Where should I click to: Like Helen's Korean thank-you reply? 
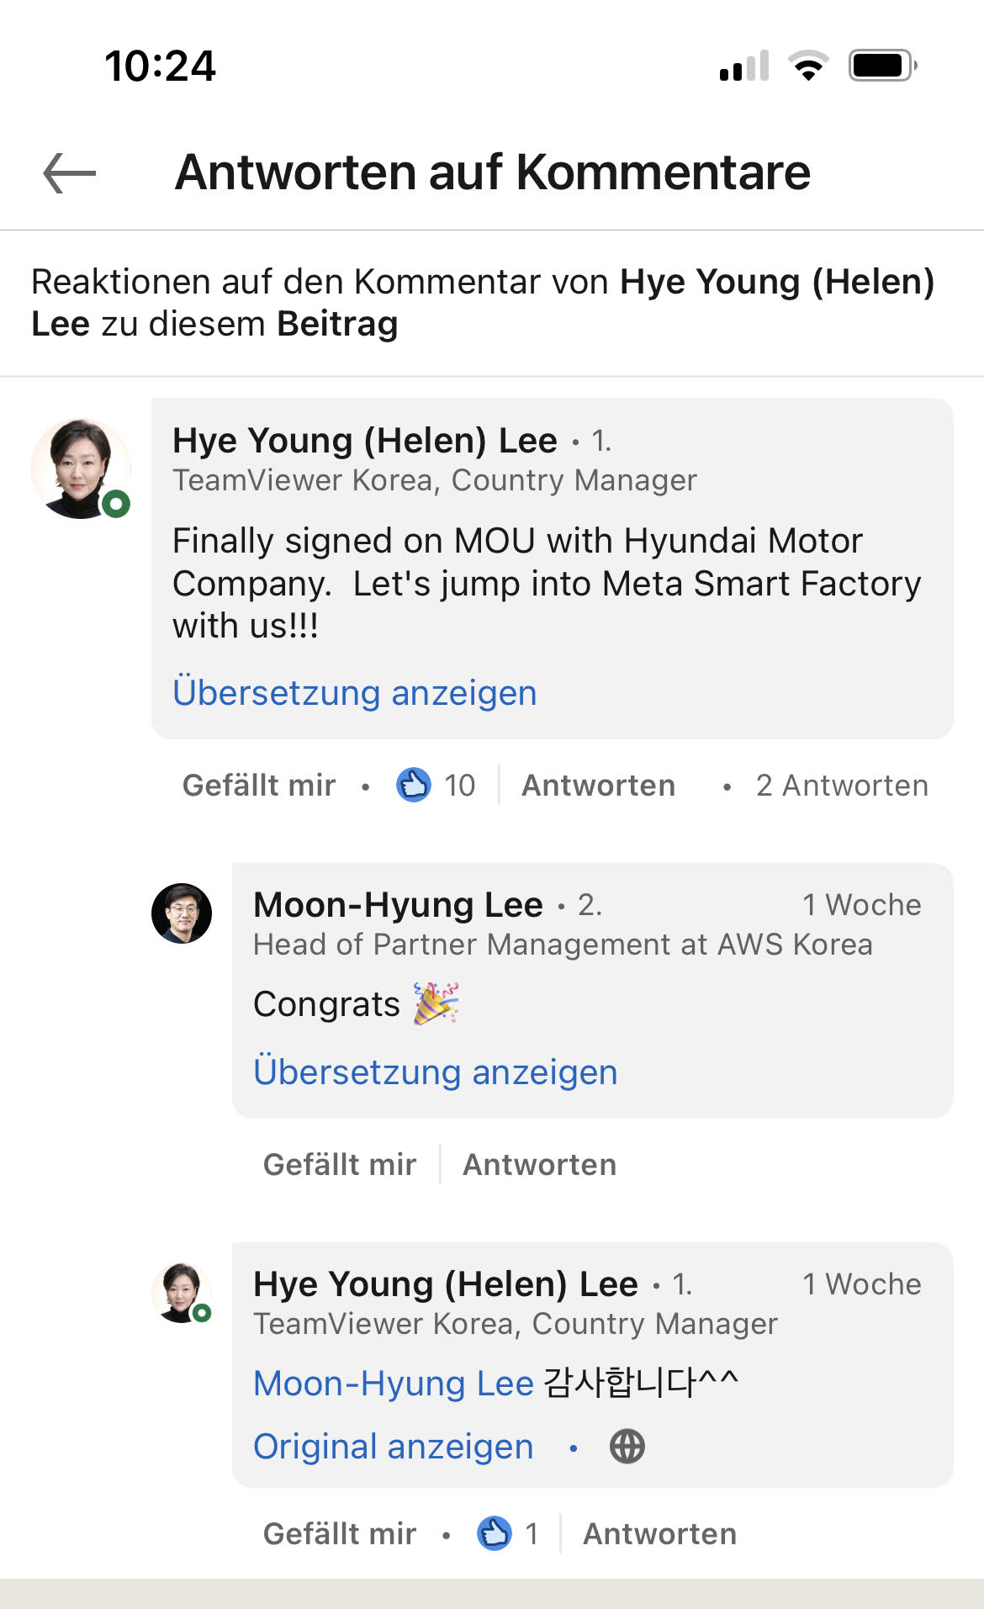tap(340, 1534)
